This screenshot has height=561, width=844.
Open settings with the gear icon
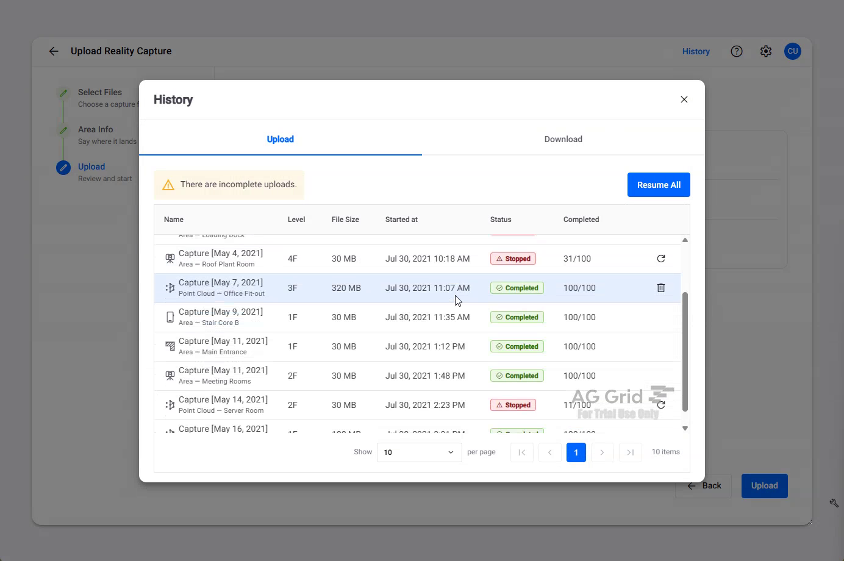coord(766,51)
